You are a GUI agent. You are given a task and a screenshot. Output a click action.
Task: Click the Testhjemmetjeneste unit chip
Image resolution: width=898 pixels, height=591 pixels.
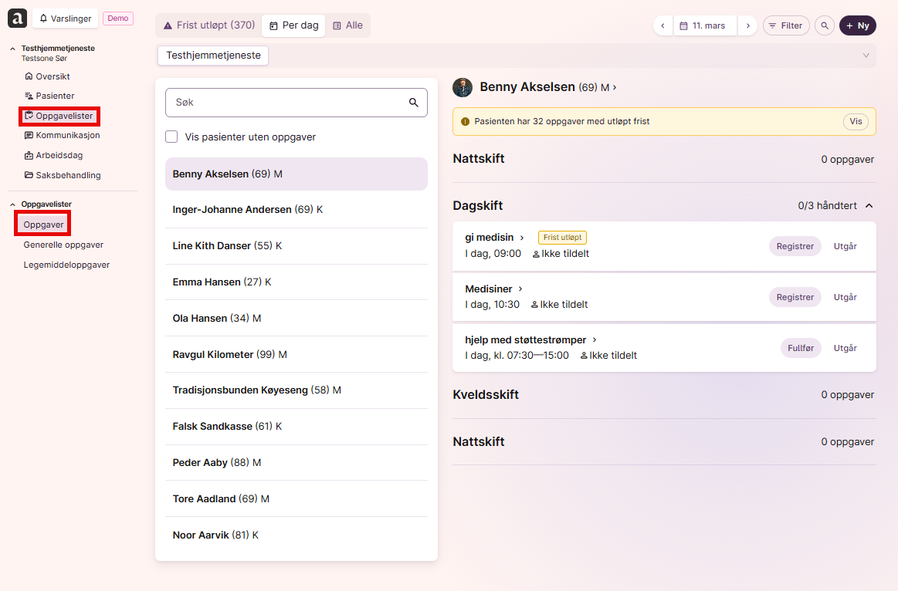tap(213, 56)
